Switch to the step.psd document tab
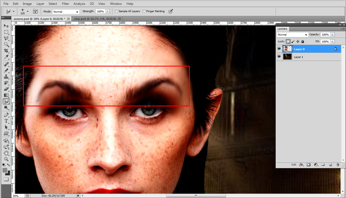The image size is (346, 198). click(95, 19)
